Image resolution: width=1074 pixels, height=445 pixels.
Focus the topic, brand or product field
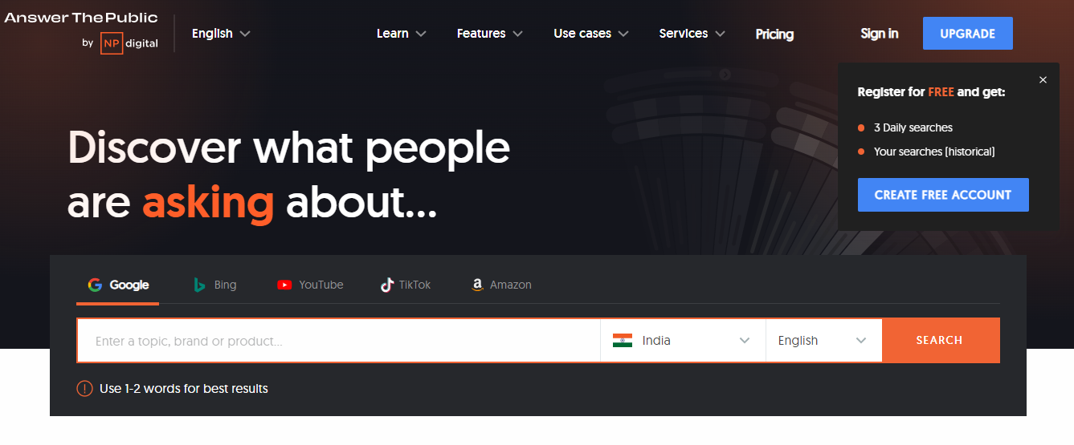338,341
